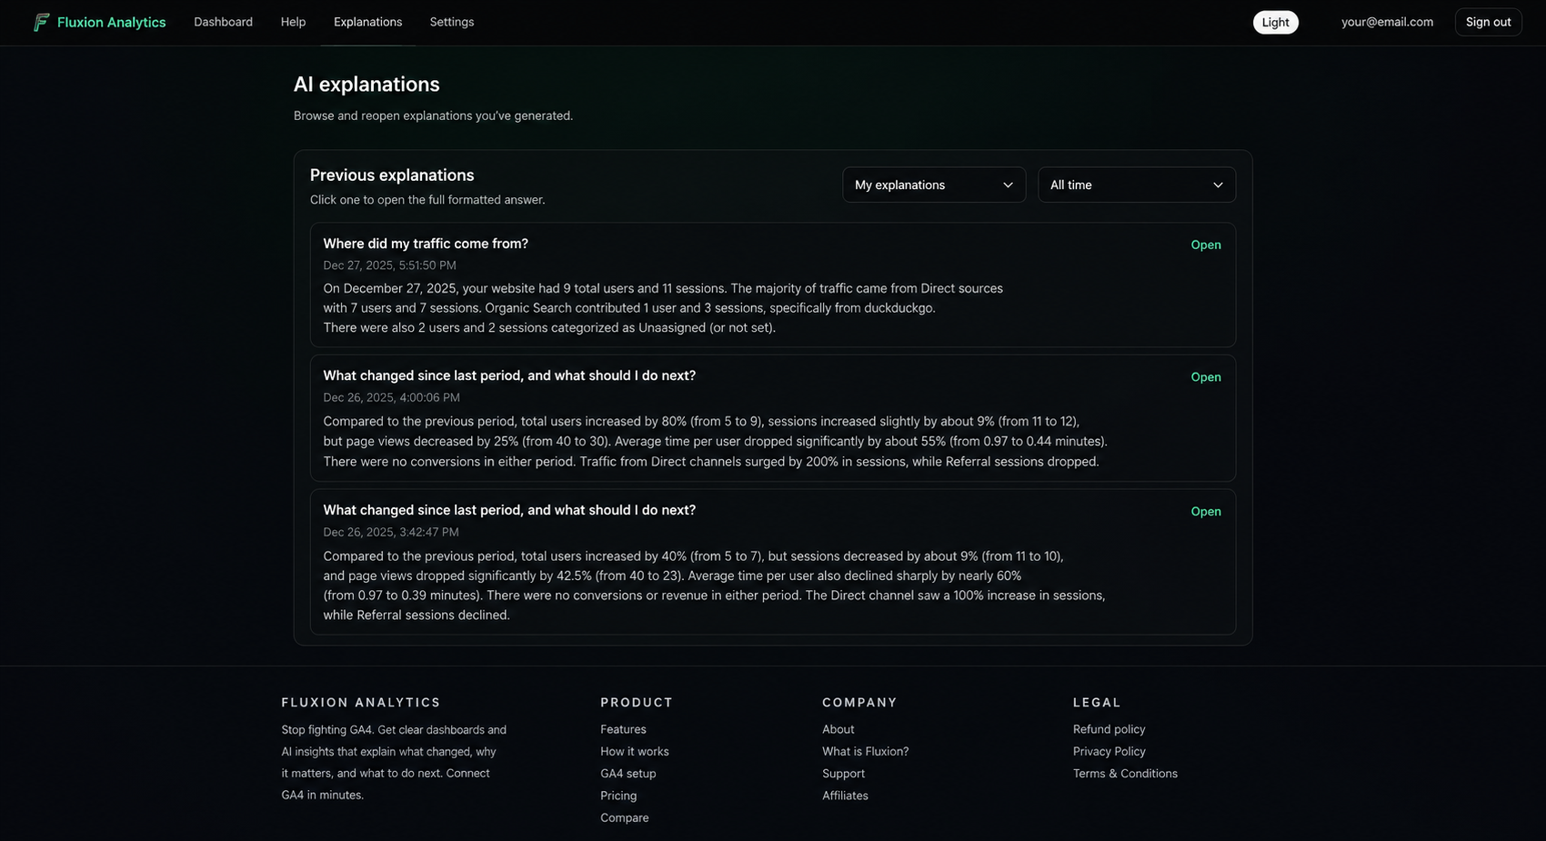Click the summary about users increasing 40%

714,586
